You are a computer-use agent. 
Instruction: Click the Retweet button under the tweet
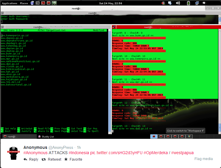click(51, 159)
